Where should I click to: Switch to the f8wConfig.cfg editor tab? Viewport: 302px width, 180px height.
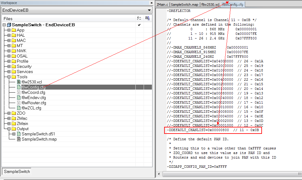click(x=233, y=5)
